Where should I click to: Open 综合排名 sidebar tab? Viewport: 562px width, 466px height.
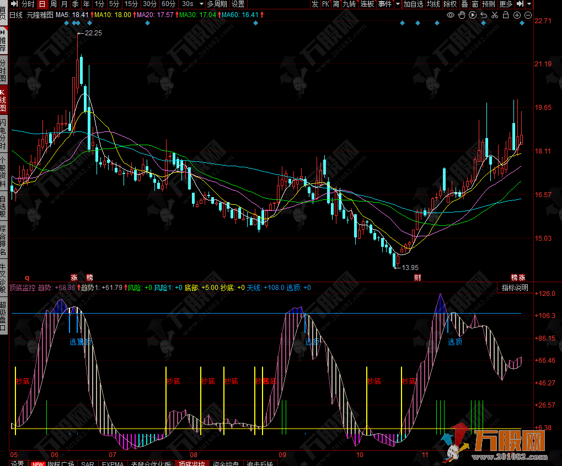point(3,239)
